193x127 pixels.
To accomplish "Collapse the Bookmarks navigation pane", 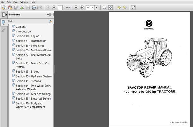I will click(x=48, y=15).
